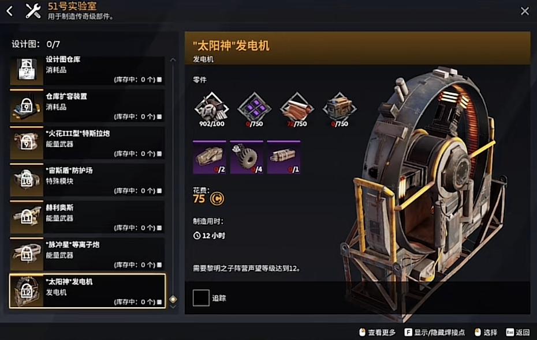This screenshot has width=537, height=340.
Task: Select the battery crate part icon
Action: coord(340,107)
